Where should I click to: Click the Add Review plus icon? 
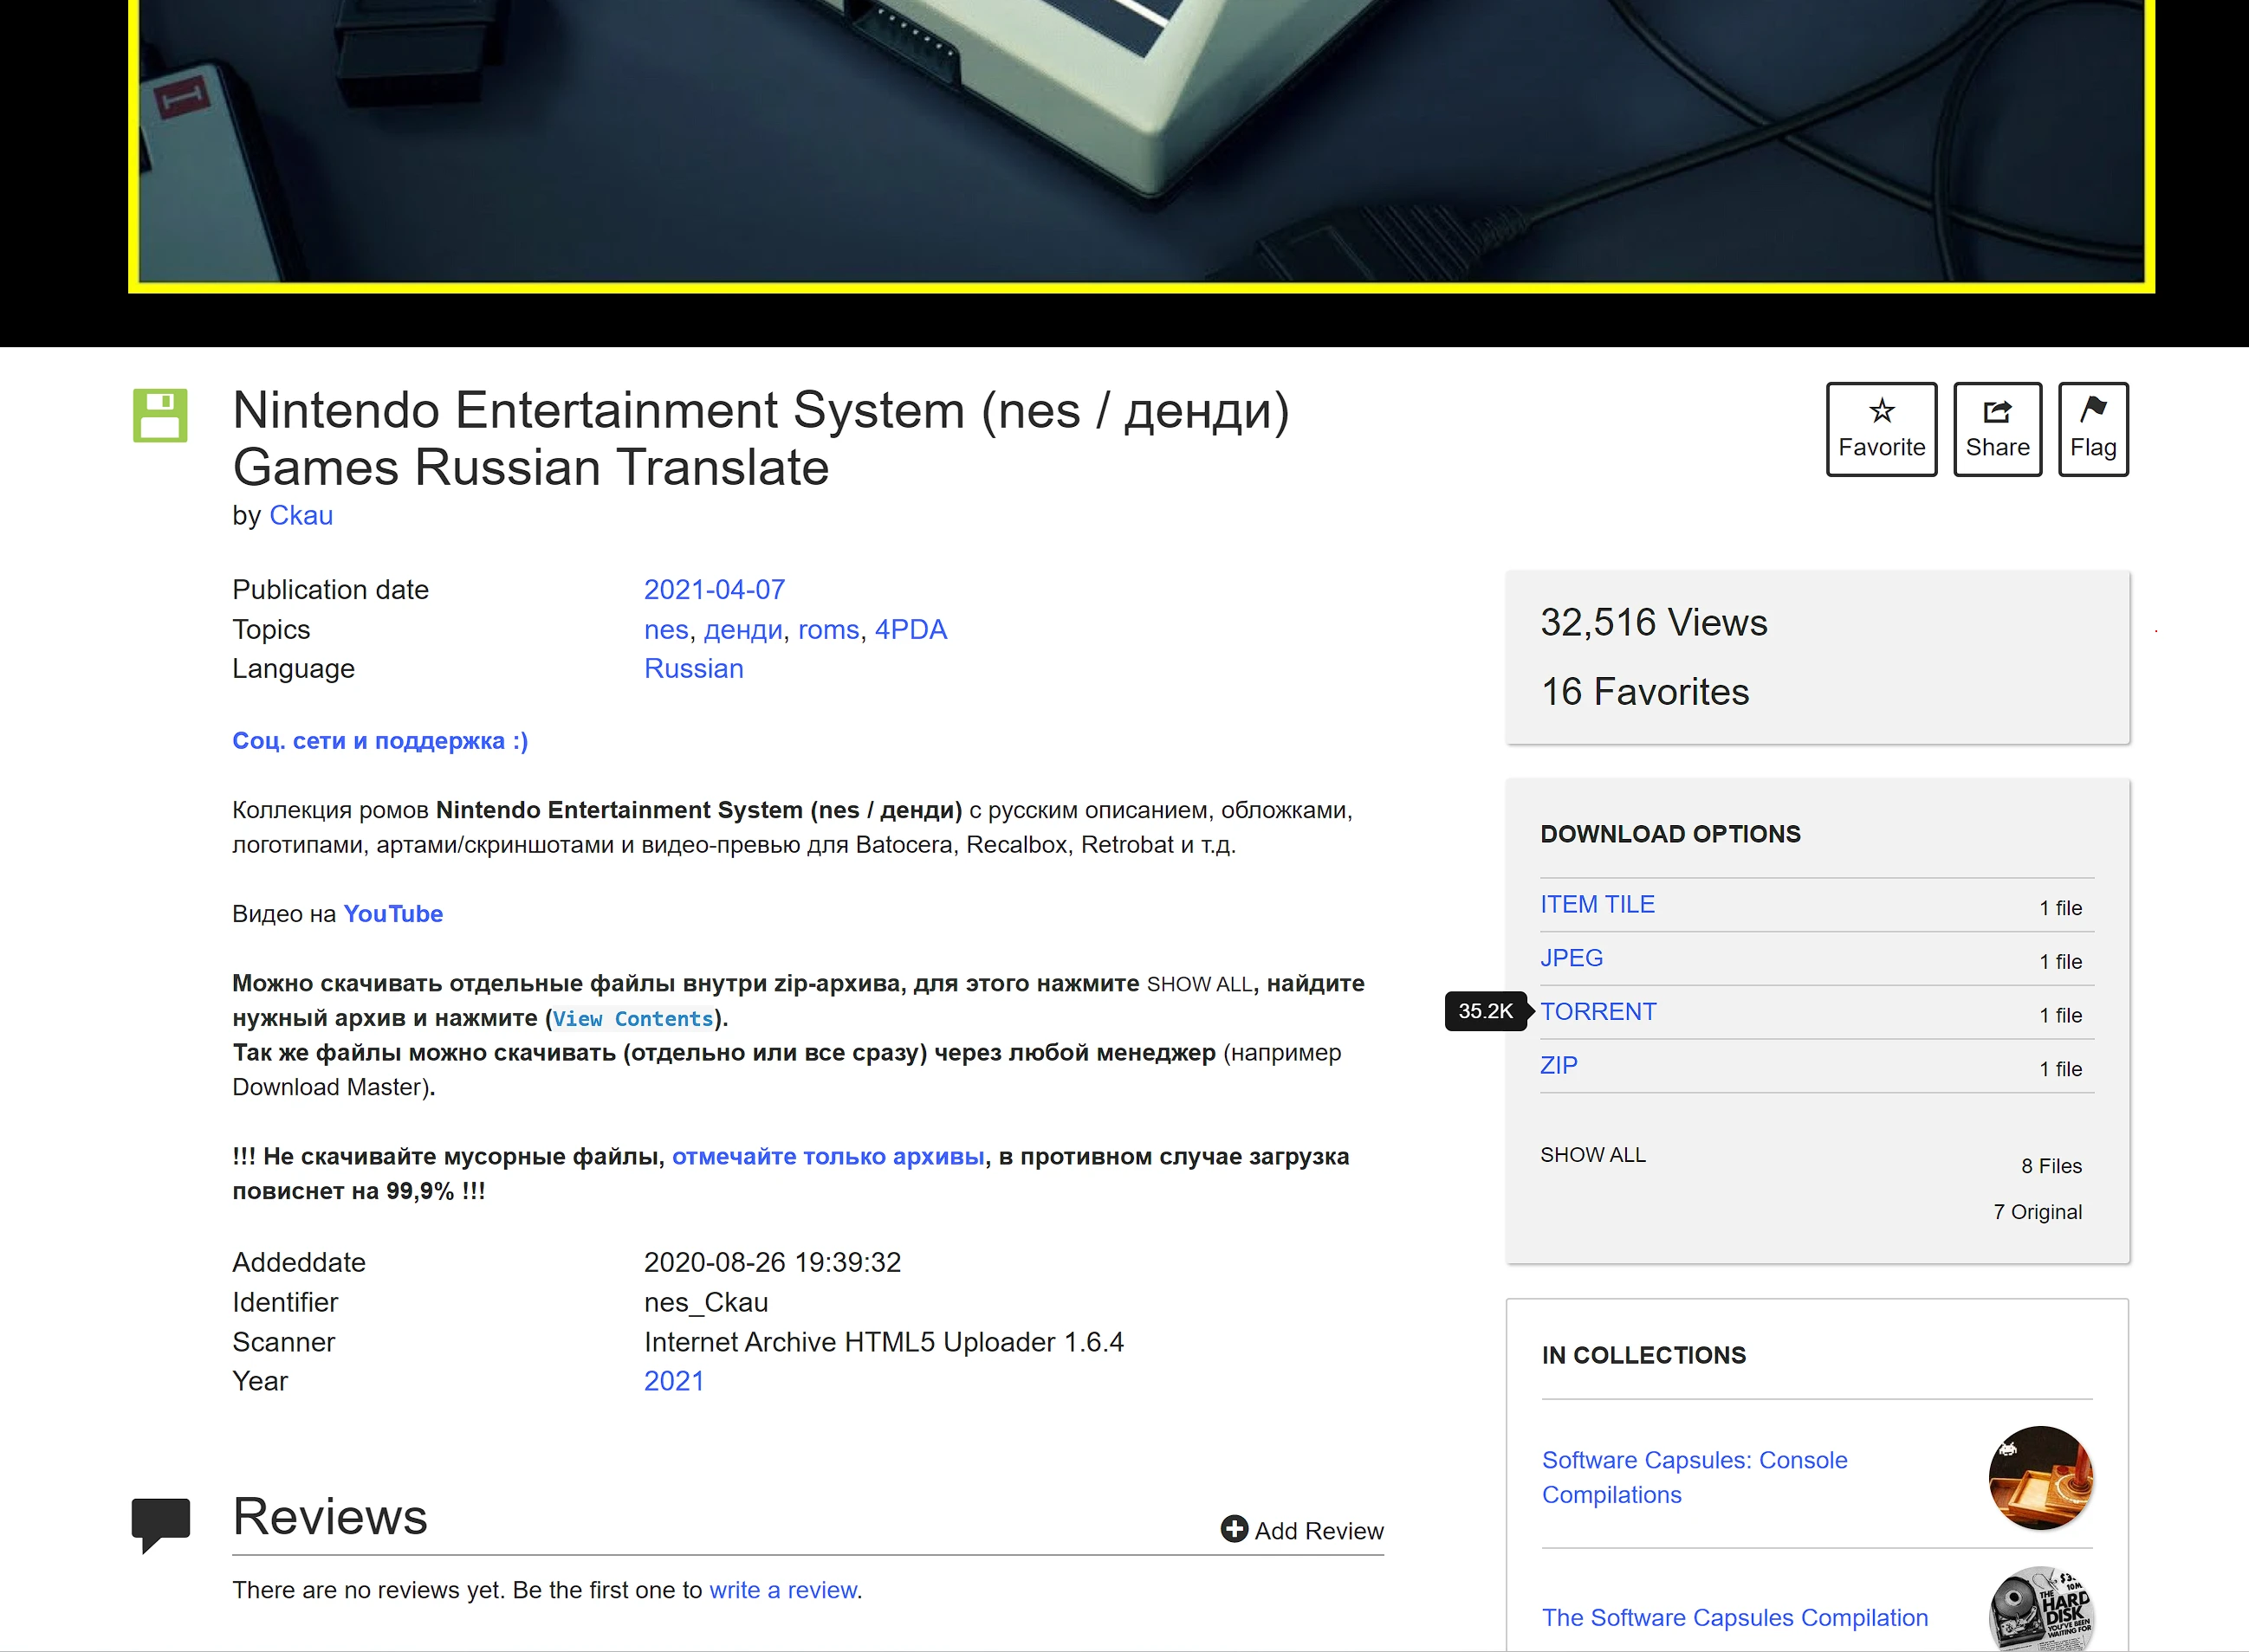(1235, 1529)
